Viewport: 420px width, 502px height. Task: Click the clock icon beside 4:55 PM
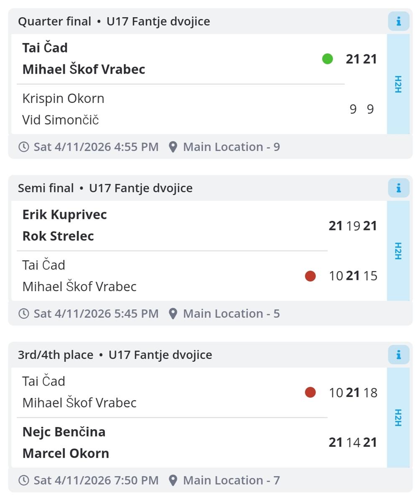click(x=24, y=147)
